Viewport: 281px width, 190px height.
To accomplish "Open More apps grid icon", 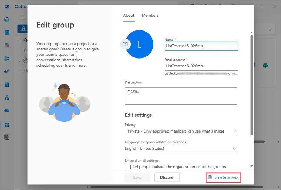I will point(7,137).
